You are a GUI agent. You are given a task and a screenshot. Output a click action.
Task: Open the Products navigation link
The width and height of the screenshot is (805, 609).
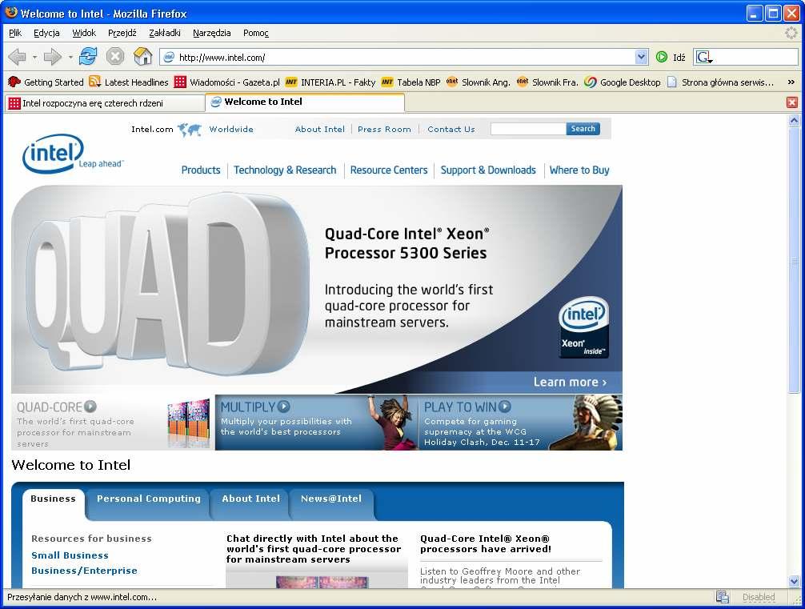(x=201, y=170)
